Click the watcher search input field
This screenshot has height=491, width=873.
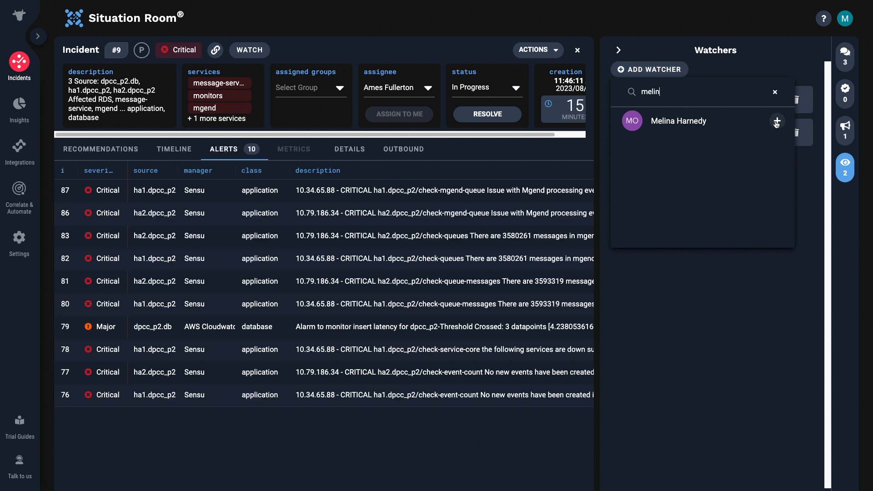click(703, 92)
